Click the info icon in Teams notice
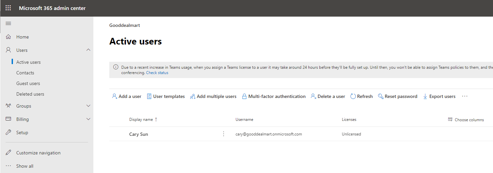Screen dimensions: 493x173 click(x=116, y=67)
